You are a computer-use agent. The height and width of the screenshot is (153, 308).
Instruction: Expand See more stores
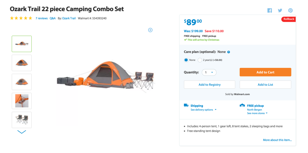pos(257,113)
